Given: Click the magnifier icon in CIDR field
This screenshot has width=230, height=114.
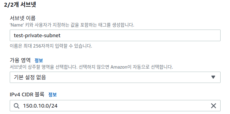Looking at the screenshot, I should [x=16, y=106].
